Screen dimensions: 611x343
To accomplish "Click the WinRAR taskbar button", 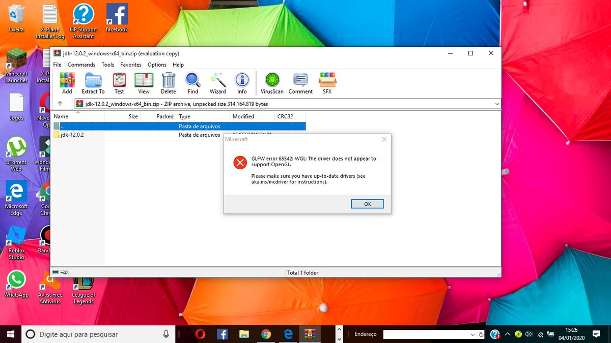I will pos(310,334).
